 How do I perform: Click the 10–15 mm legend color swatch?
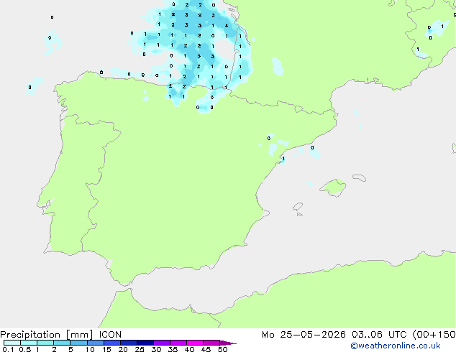(95, 343)
